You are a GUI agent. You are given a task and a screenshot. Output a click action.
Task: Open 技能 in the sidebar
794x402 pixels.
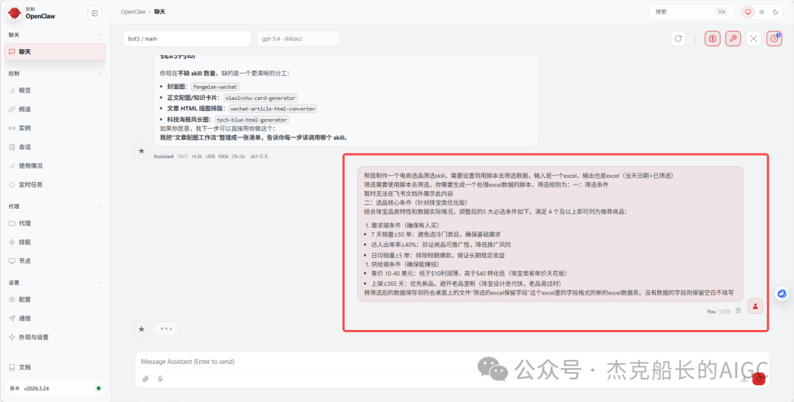click(55, 242)
